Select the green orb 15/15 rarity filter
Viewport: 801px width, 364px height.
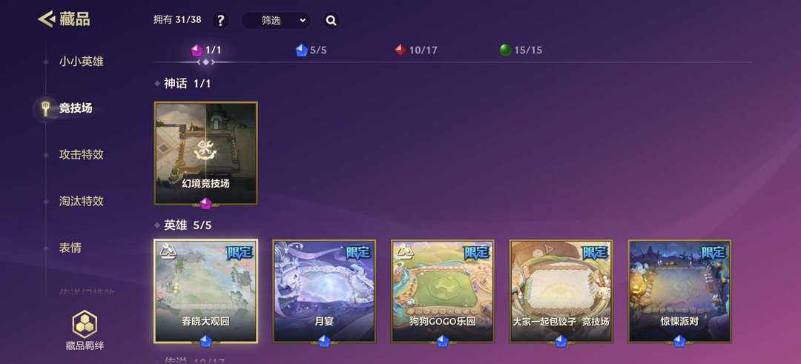click(x=521, y=50)
